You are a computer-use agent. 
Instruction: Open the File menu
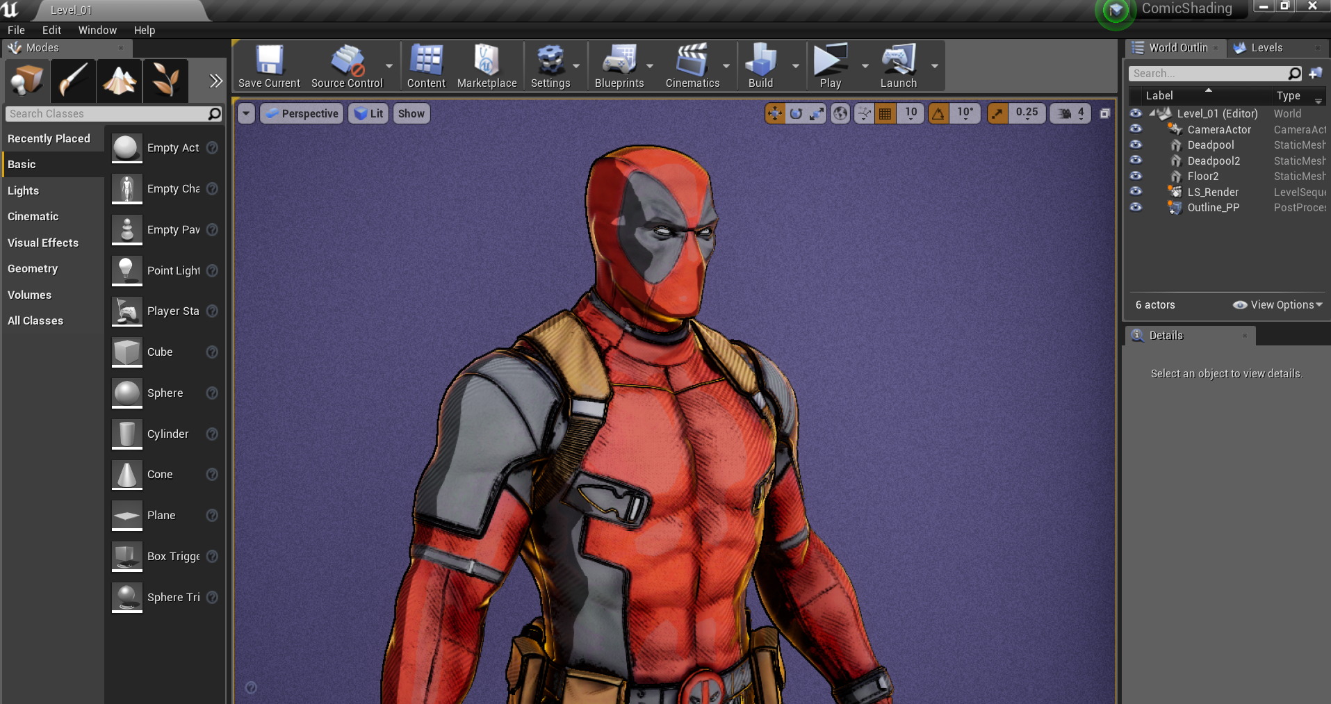coord(16,31)
